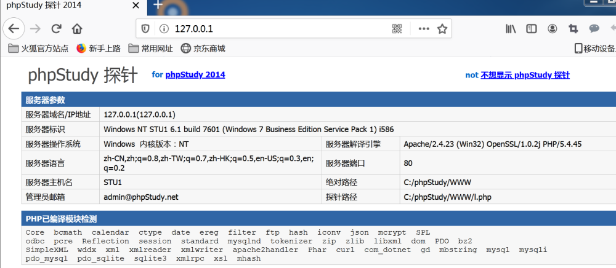
Task: Click the browser back arrow button
Action: (14, 29)
